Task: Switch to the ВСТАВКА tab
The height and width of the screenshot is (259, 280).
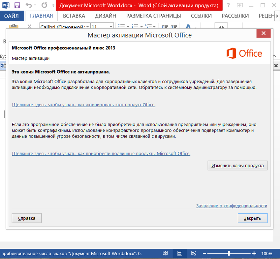Action: tap(74, 16)
